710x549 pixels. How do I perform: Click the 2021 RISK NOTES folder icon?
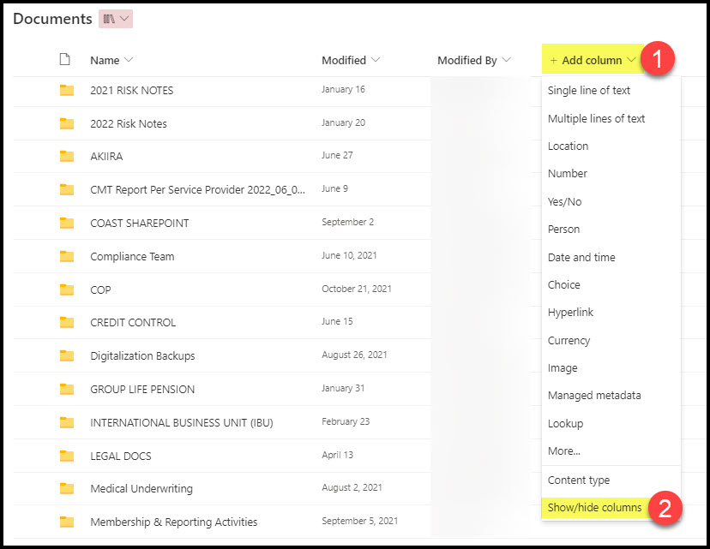[x=67, y=90]
